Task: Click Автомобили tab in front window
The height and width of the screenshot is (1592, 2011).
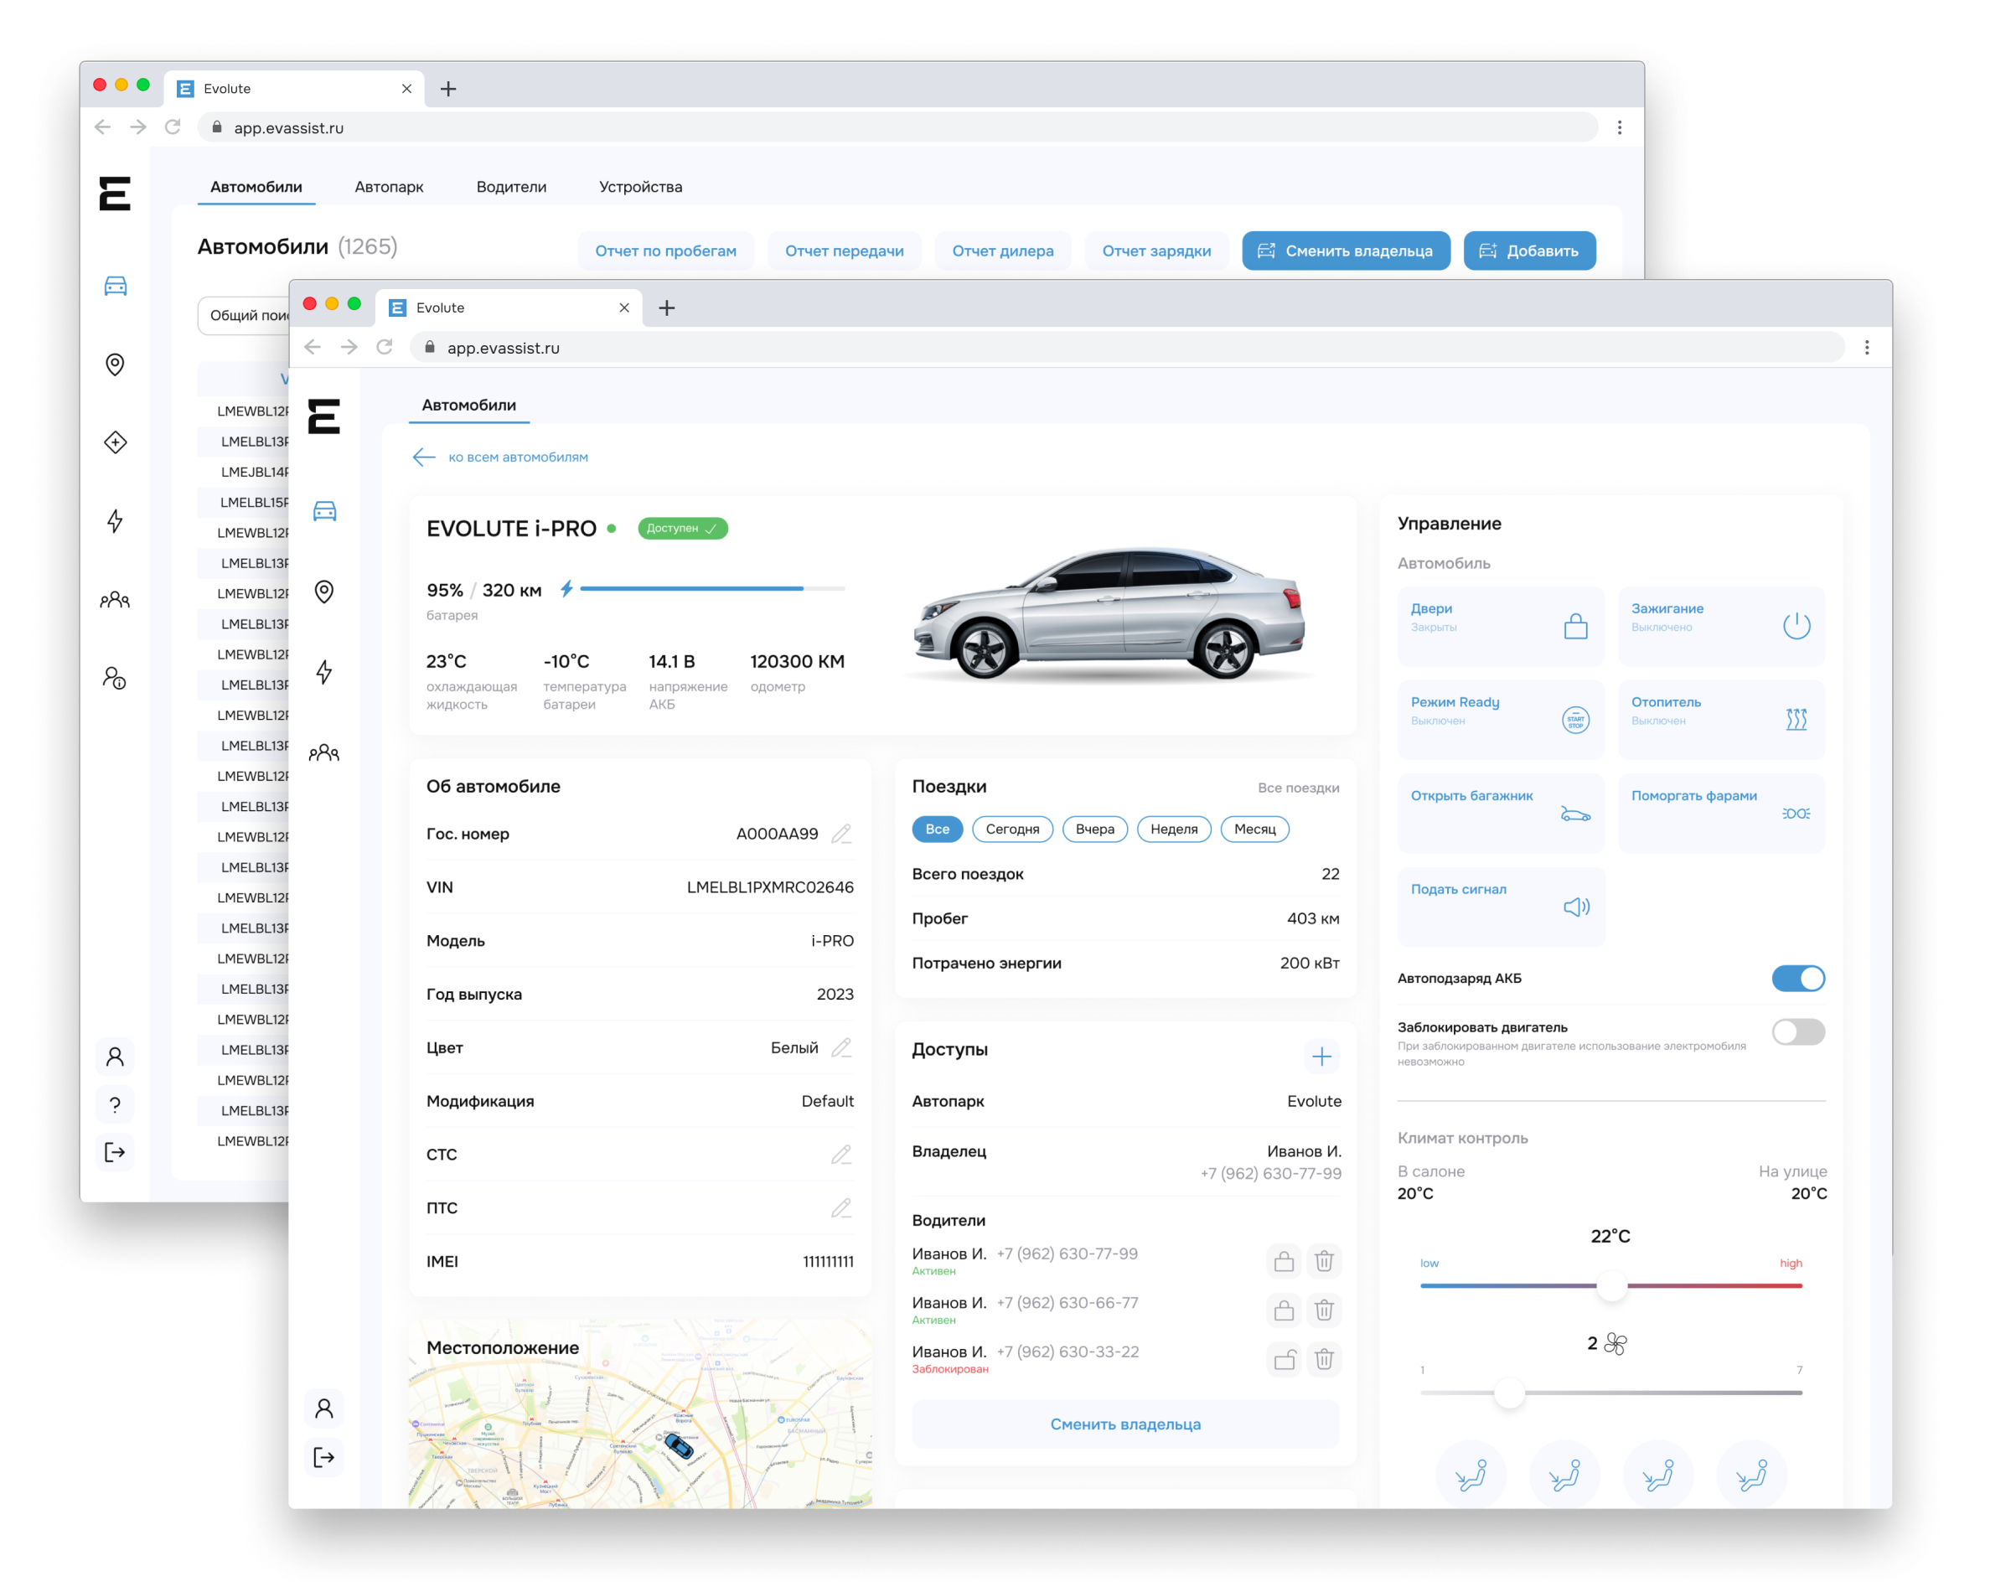Action: click(x=470, y=406)
